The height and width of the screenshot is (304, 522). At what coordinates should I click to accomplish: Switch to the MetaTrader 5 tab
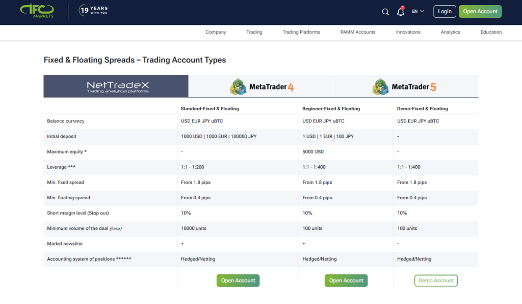(405, 86)
